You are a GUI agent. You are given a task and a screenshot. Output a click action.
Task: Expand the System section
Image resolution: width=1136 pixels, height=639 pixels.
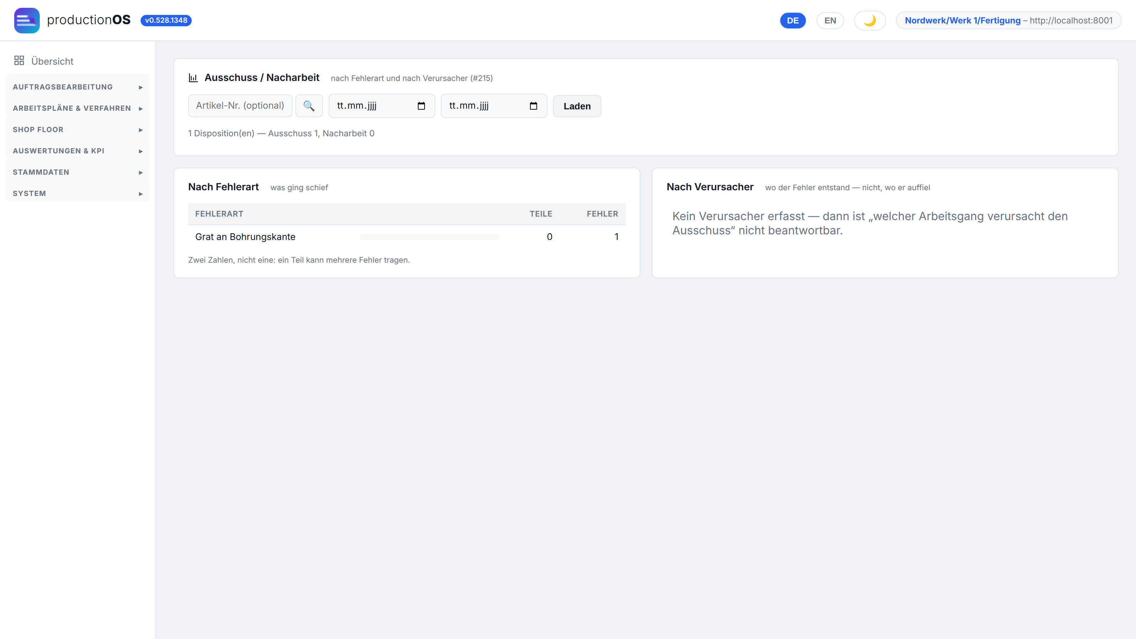pyautogui.click(x=78, y=193)
